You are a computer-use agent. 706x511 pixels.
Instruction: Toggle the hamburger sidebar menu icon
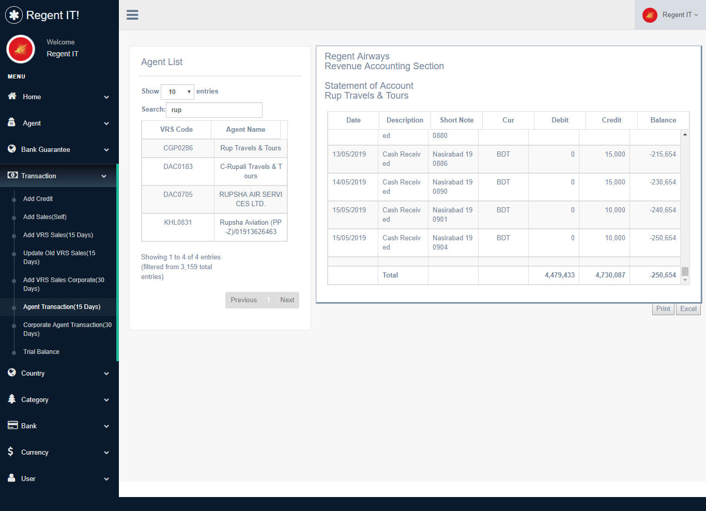(x=132, y=15)
